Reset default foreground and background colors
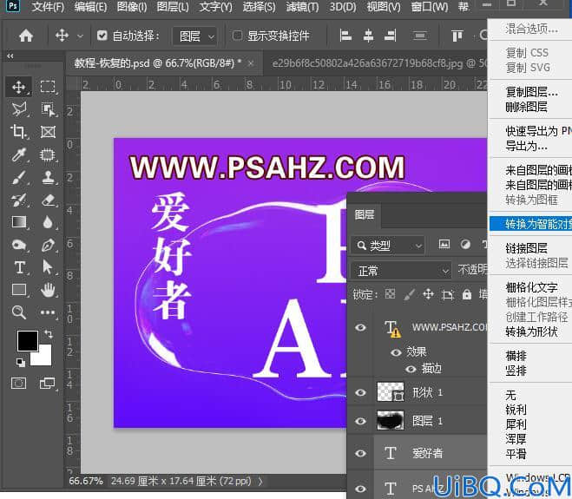This screenshot has height=499, width=572. click(x=21, y=362)
